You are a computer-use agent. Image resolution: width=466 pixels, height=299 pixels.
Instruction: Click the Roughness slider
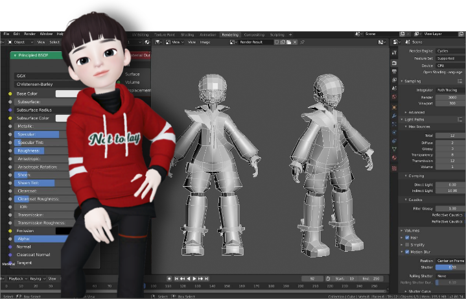tap(41, 151)
